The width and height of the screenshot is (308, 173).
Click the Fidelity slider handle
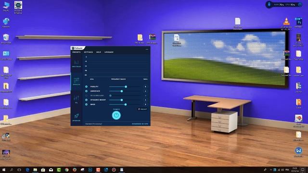126,86
